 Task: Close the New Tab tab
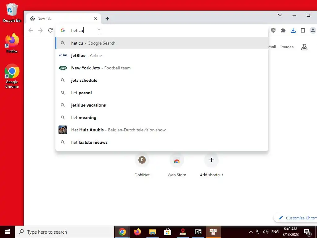(96, 19)
